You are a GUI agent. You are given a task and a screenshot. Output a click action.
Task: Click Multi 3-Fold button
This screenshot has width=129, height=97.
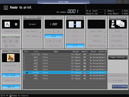click(118, 46)
